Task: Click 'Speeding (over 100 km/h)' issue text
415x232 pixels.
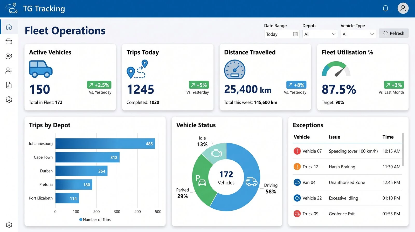Action: pyautogui.click(x=353, y=151)
